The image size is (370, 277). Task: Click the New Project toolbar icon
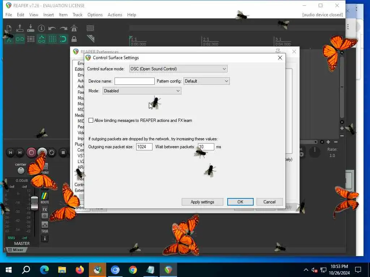click(x=9, y=28)
